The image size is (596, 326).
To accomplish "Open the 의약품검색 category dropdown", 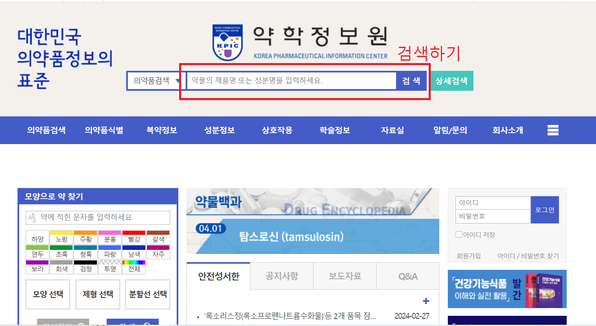I will pyautogui.click(x=156, y=81).
